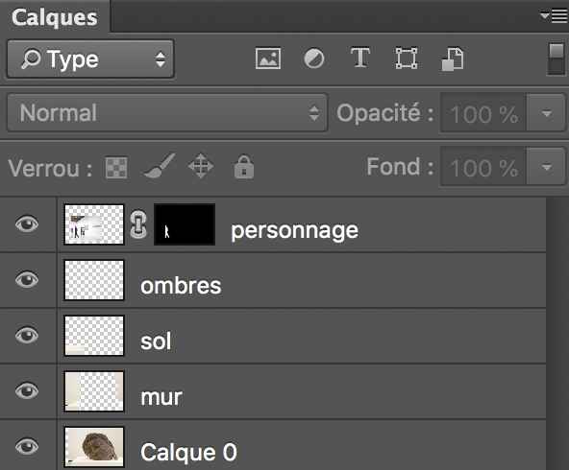Filter layers by pixel image icon
Viewport: 569px width, 470px height.
(268, 59)
